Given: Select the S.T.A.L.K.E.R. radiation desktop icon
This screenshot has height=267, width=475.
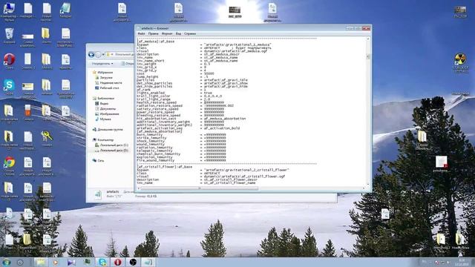Looking at the screenshot, I should [x=460, y=62].
